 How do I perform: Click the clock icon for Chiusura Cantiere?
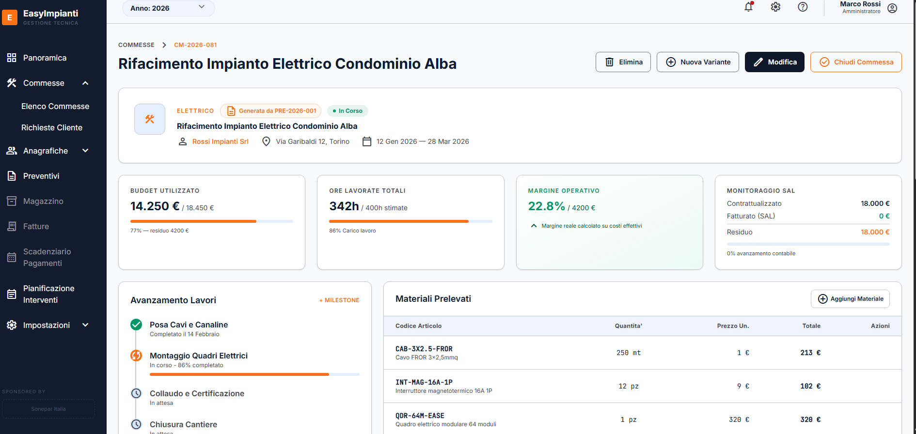[136, 424]
